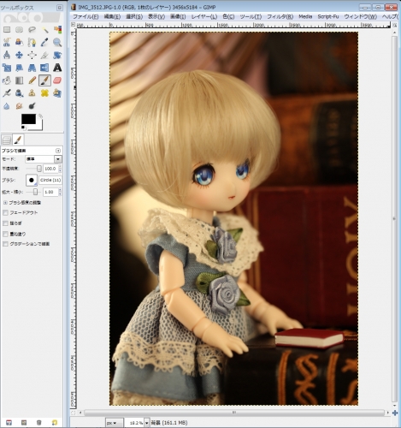Viewport: 401px width, 428px height.
Task: Select the Color Picker eyedropper tool
Action: point(44,42)
